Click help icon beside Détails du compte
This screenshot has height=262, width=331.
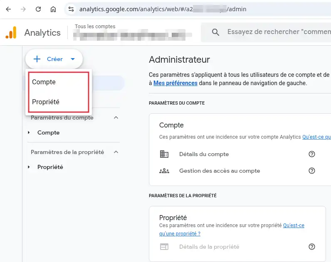[311, 154]
